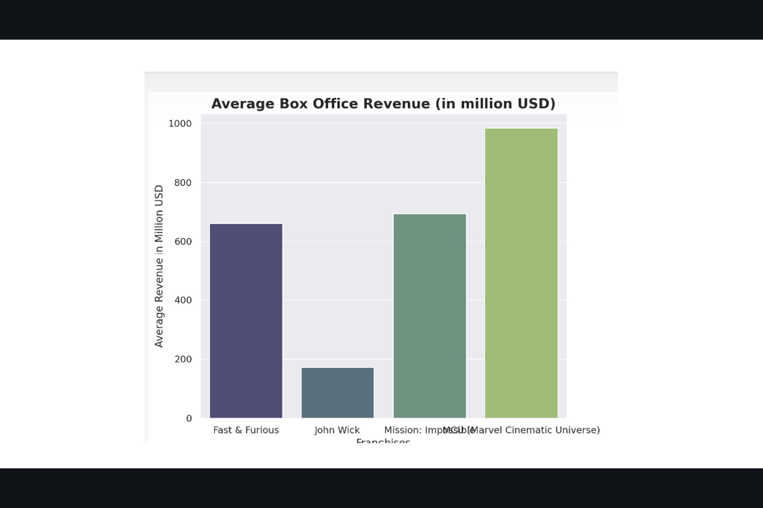Click the John Wick bar

point(337,393)
